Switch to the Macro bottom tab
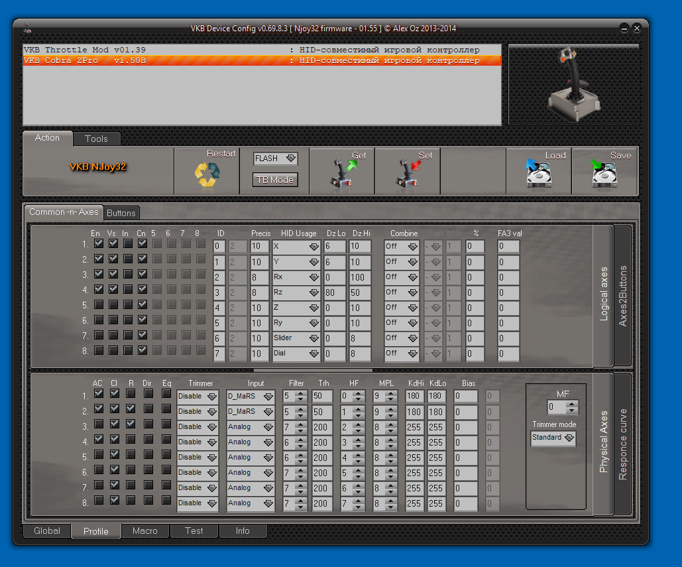The height and width of the screenshot is (567, 682). point(145,531)
